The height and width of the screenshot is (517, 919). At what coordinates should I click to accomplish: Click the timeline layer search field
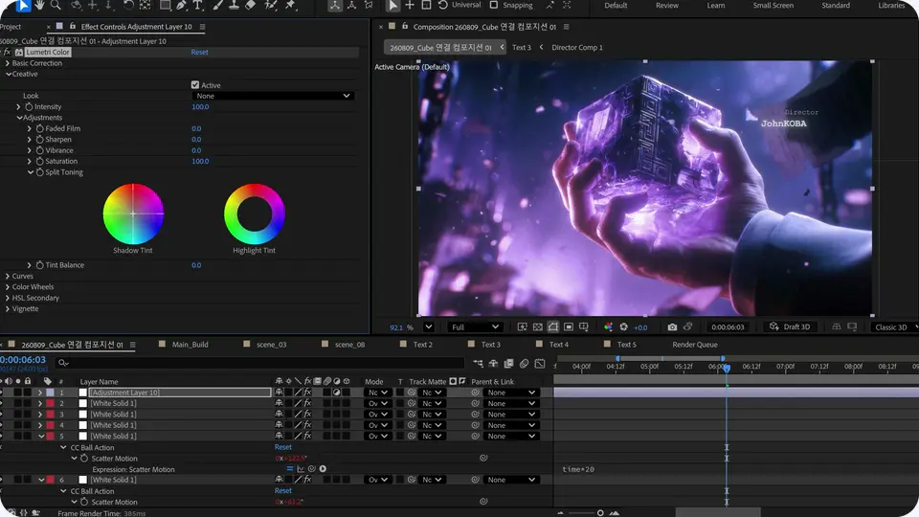[x=259, y=363]
